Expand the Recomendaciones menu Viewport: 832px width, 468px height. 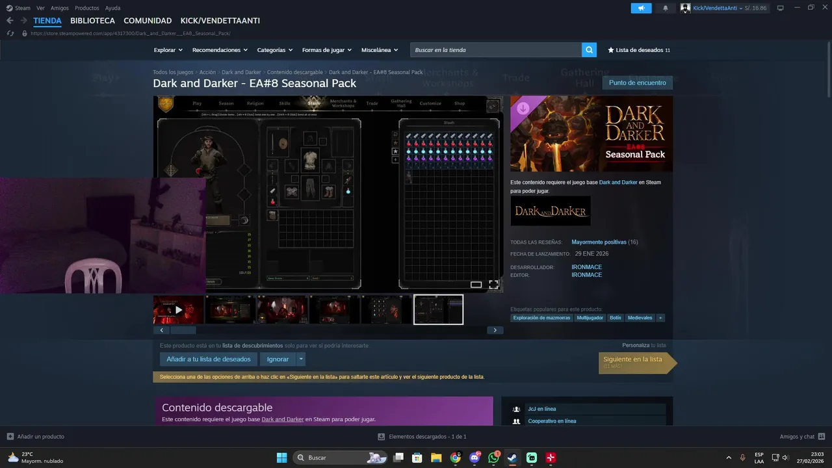tap(220, 50)
